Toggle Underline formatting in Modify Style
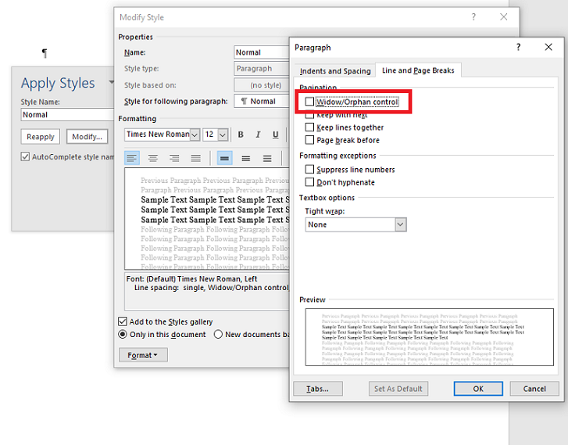Screen dimensions: 568x445 pyautogui.click(x=275, y=135)
